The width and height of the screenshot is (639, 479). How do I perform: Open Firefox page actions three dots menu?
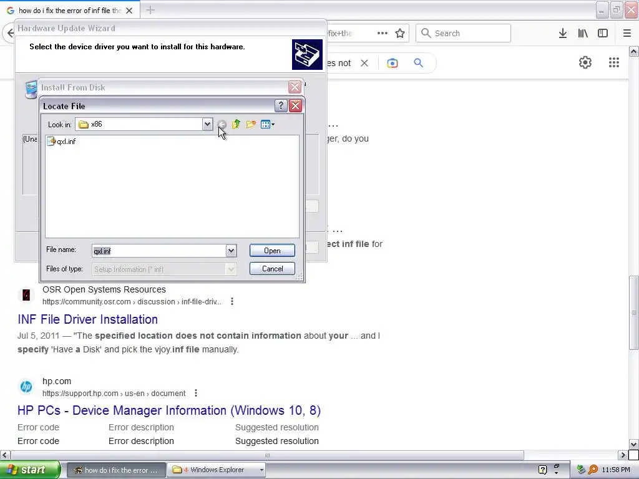pyautogui.click(x=383, y=33)
